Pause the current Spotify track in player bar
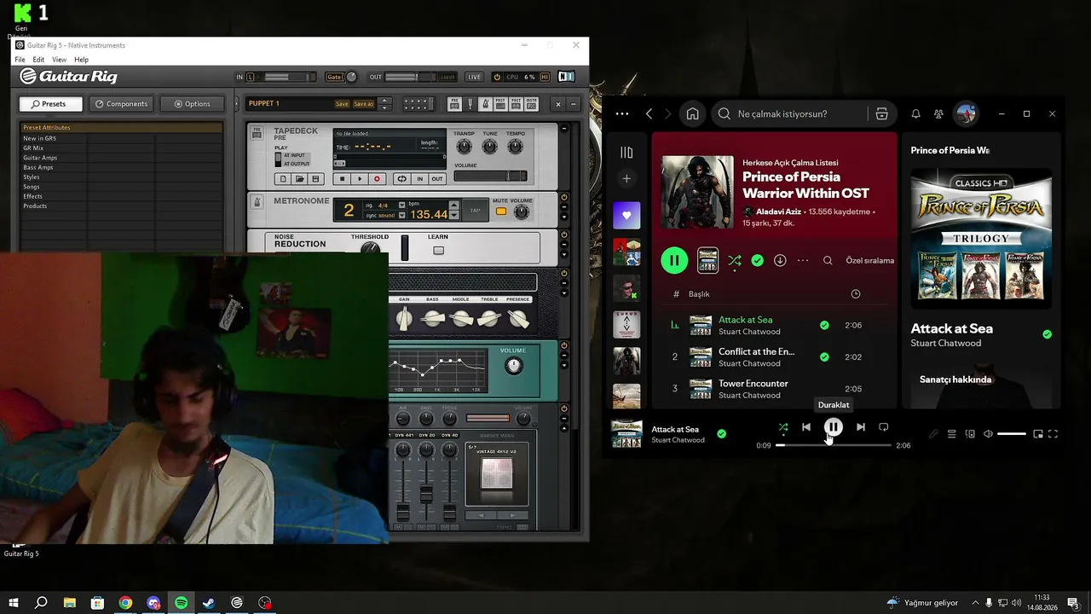 click(x=834, y=427)
